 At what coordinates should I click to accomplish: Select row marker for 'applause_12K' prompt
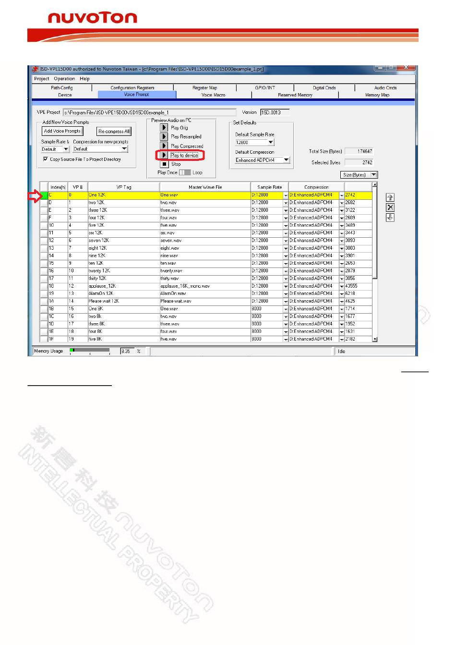point(44,286)
